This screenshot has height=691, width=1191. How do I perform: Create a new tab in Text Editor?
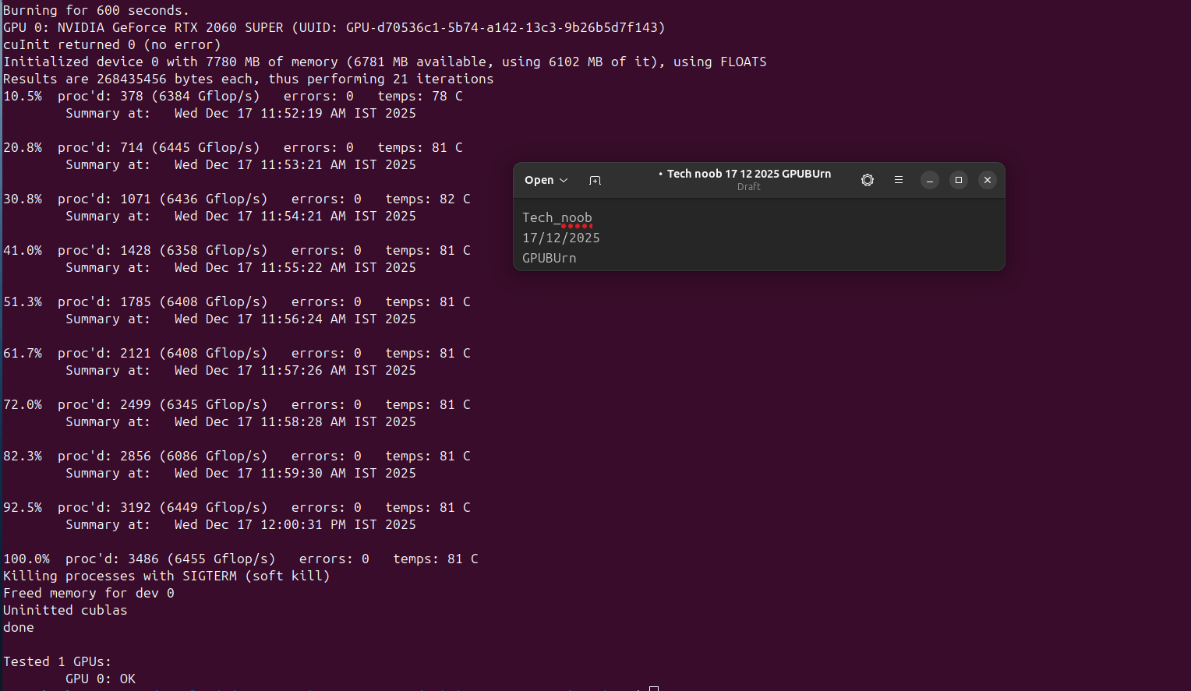[x=595, y=180]
